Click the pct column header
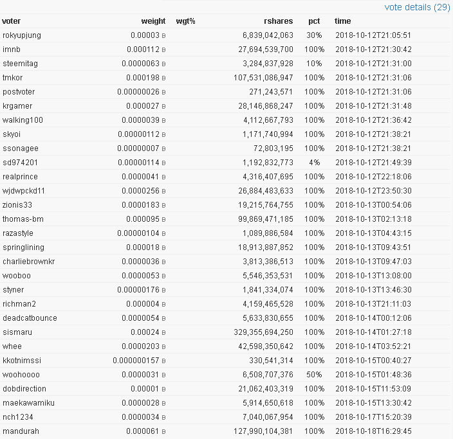This screenshot has width=453, height=439. click(x=314, y=21)
